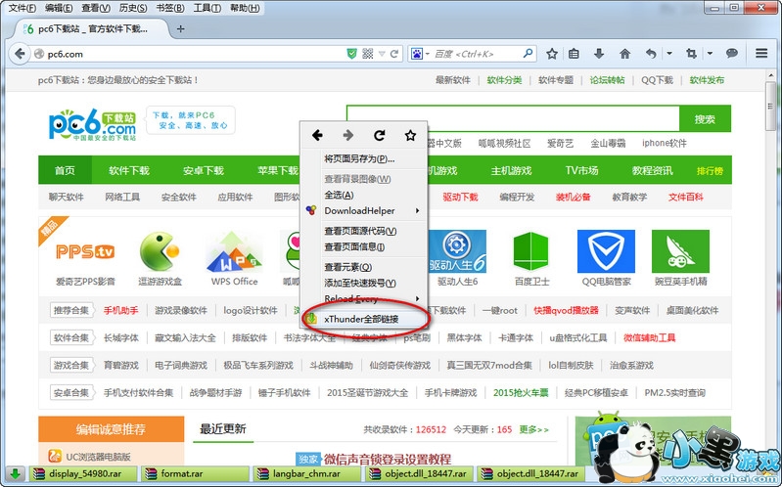Open the 书签(B) menu

pos(170,8)
